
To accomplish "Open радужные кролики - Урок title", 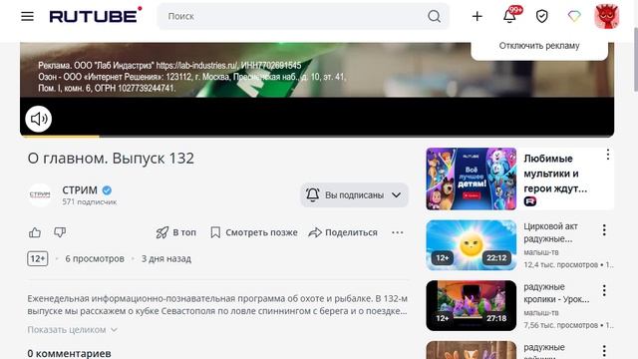I will (x=556, y=293).
